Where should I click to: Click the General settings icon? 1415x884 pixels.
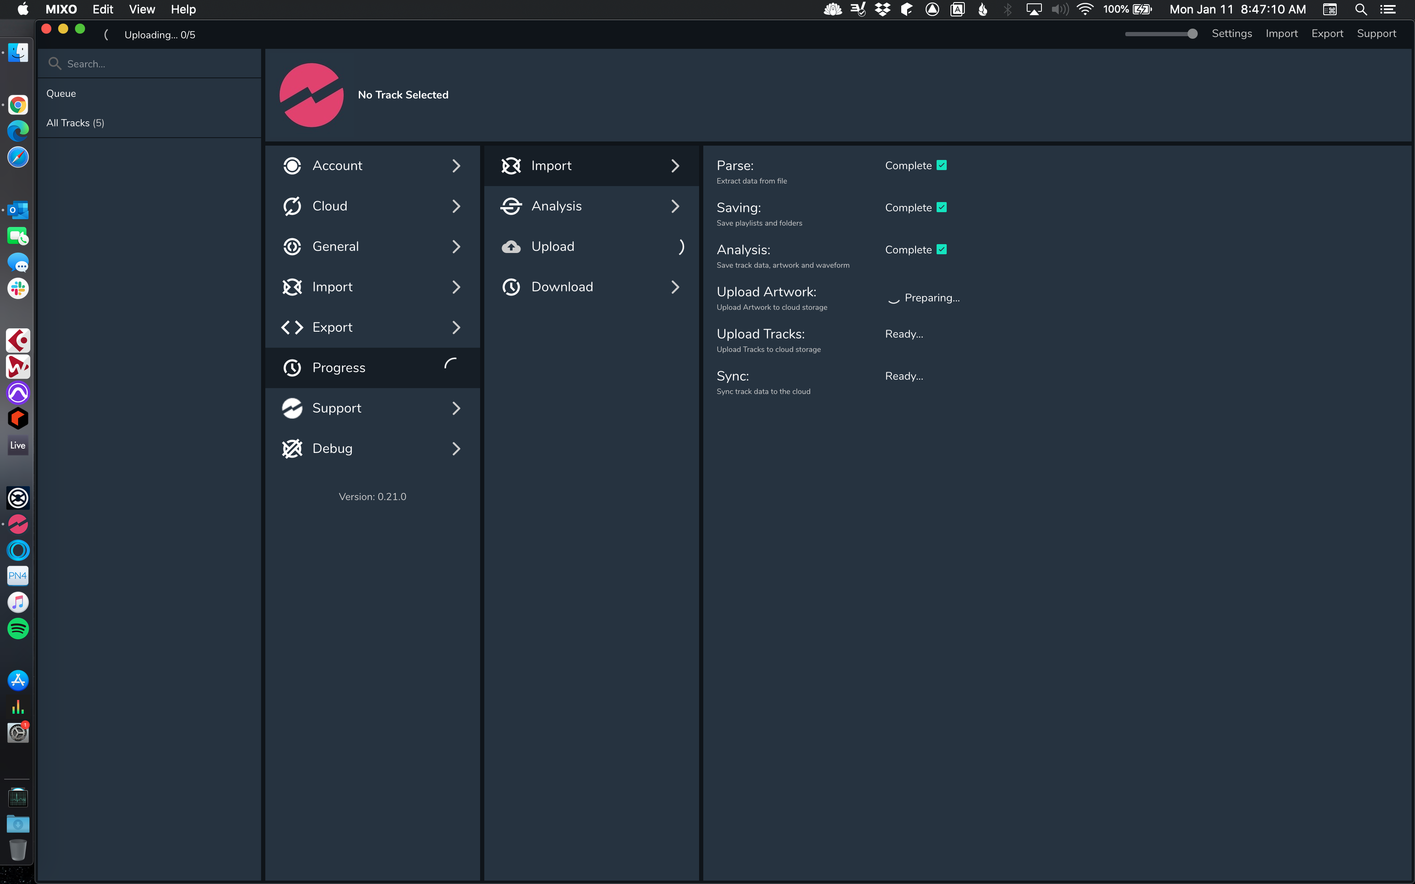coord(292,247)
